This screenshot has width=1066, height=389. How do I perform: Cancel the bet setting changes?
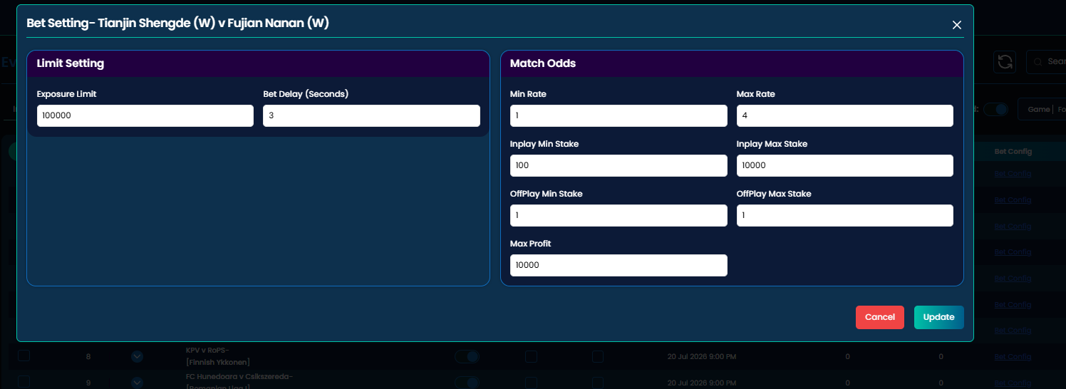click(879, 317)
